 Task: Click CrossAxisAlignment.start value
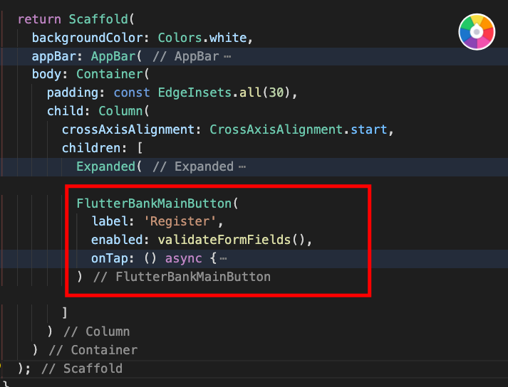click(x=301, y=130)
